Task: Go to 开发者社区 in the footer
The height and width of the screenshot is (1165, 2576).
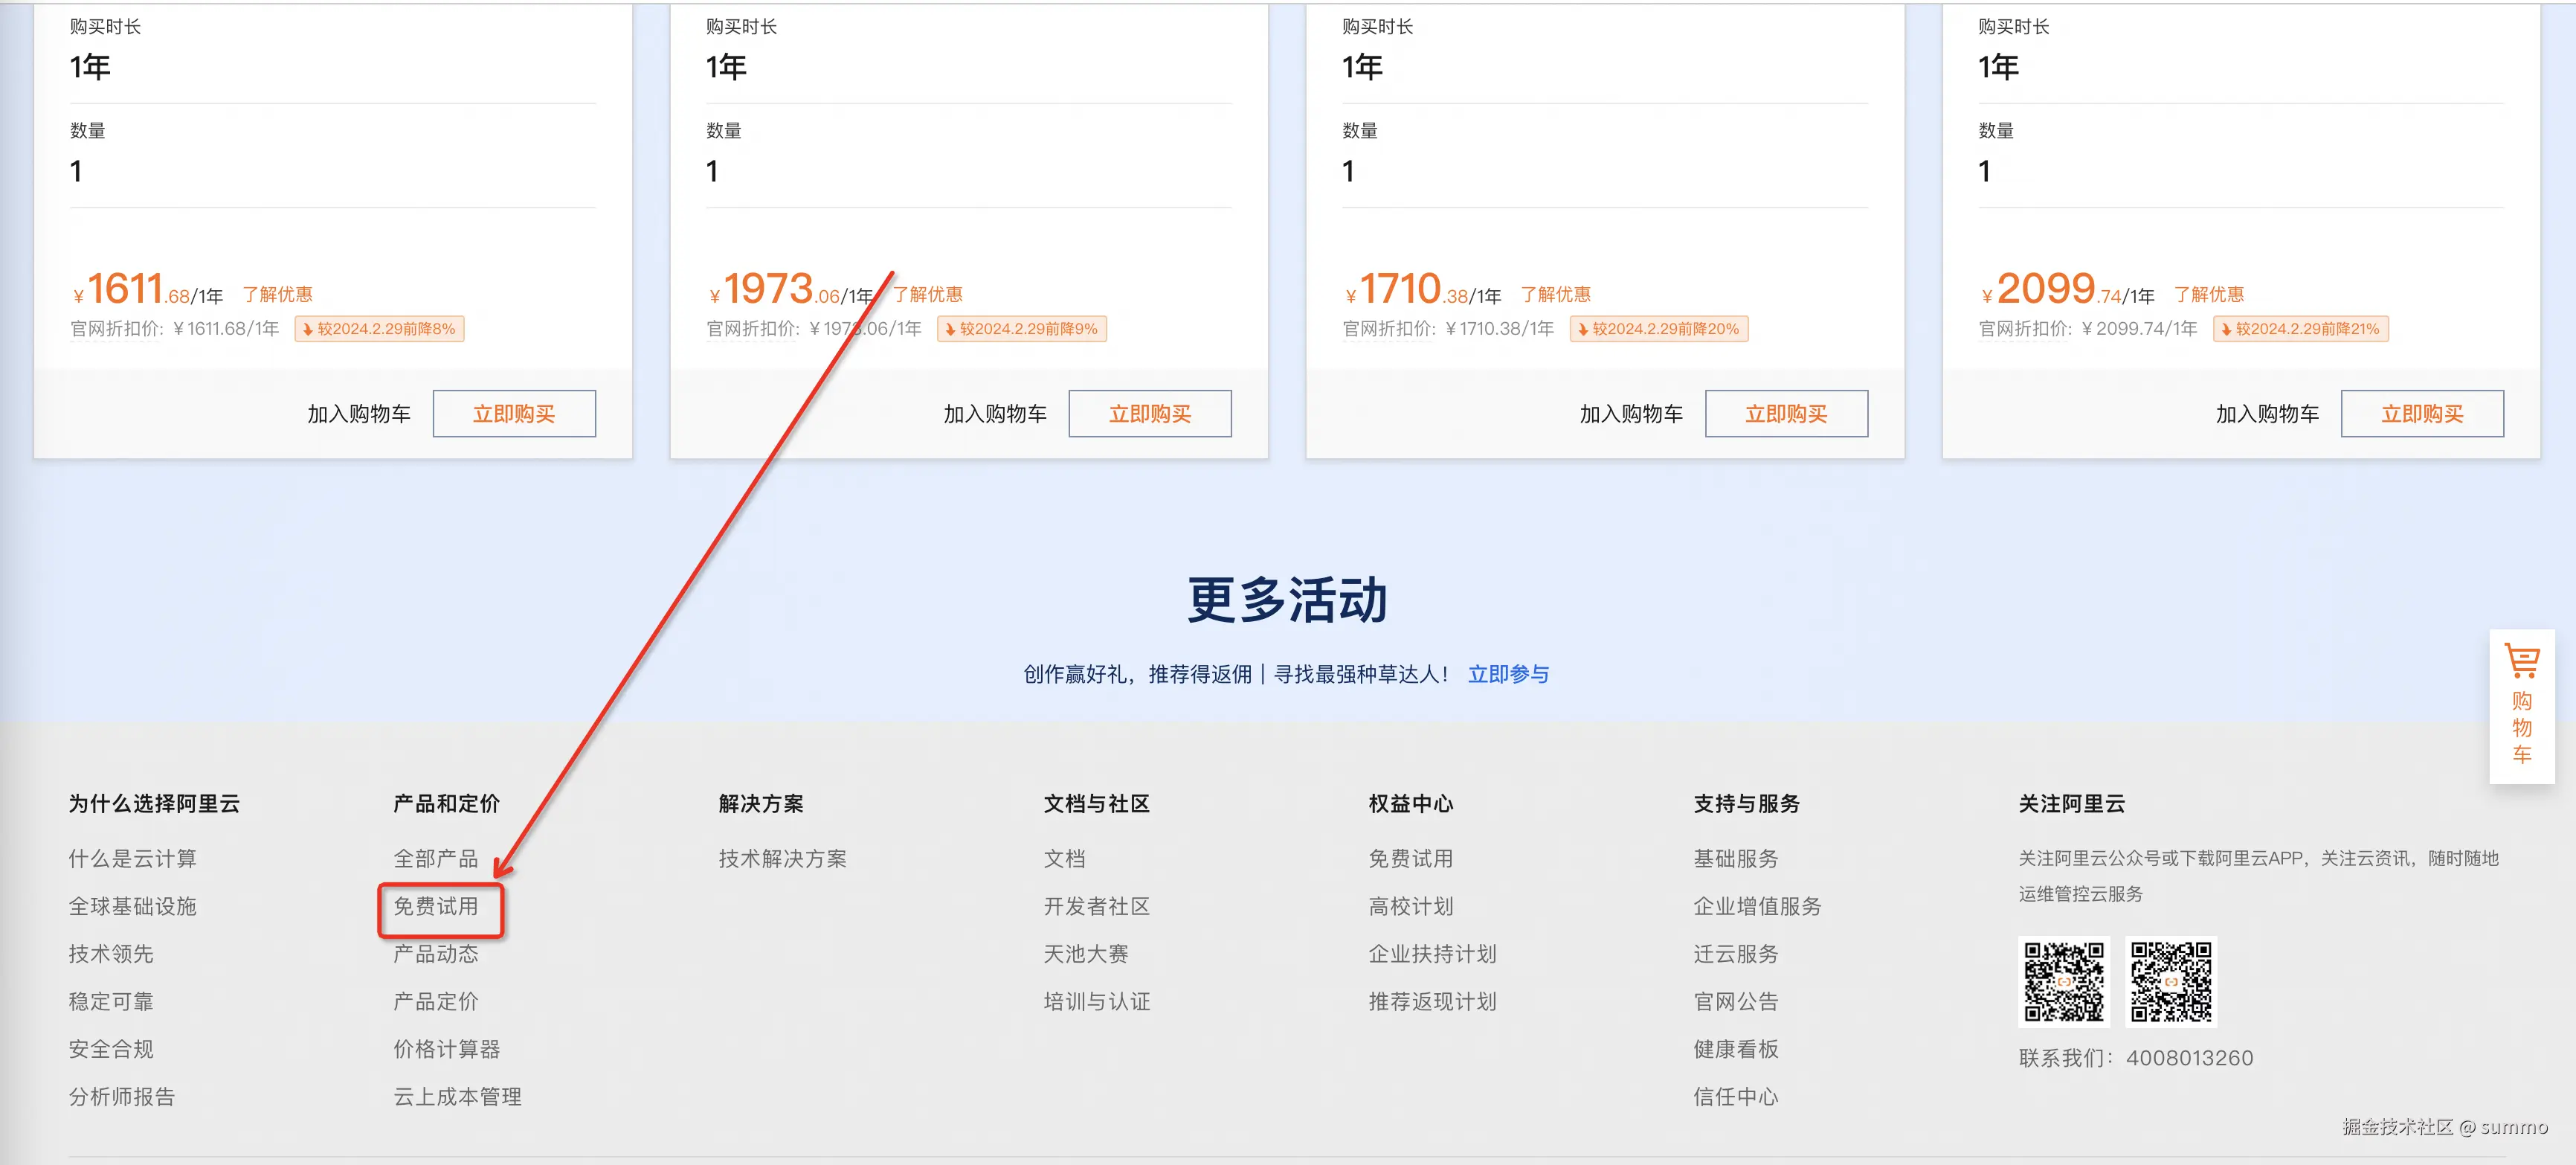Action: (1096, 906)
